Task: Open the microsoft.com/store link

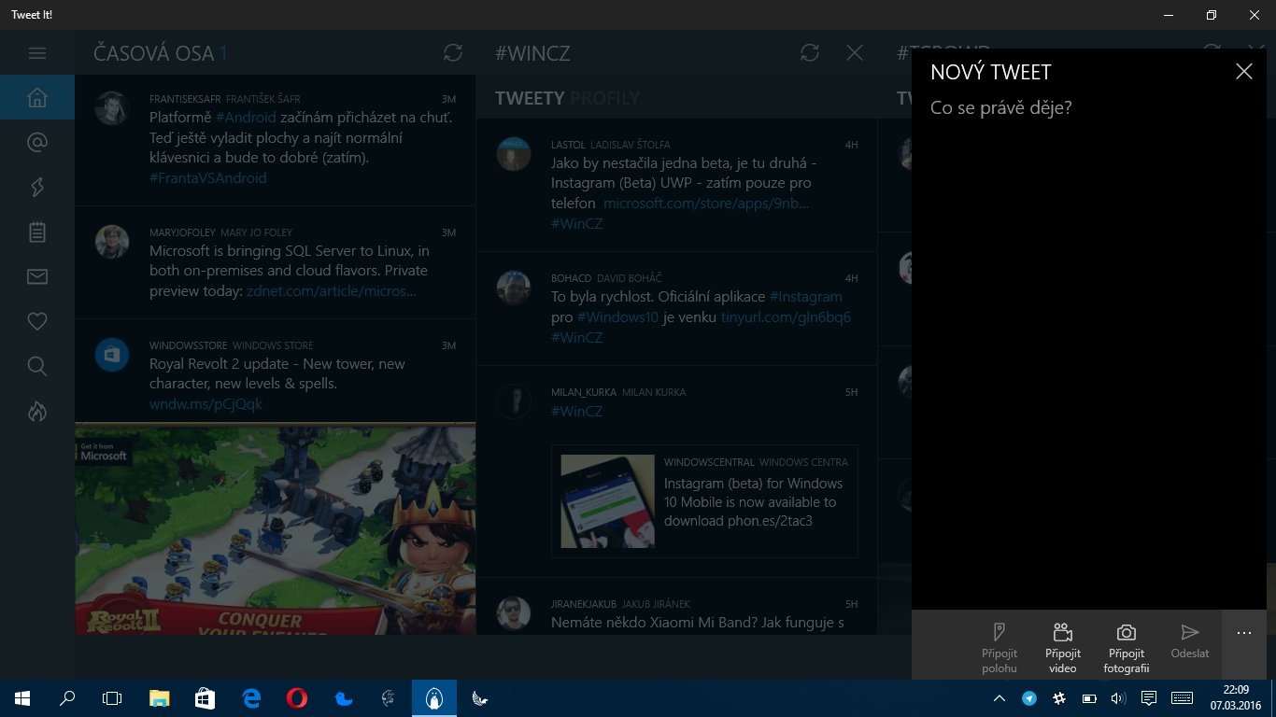Action: pos(706,203)
